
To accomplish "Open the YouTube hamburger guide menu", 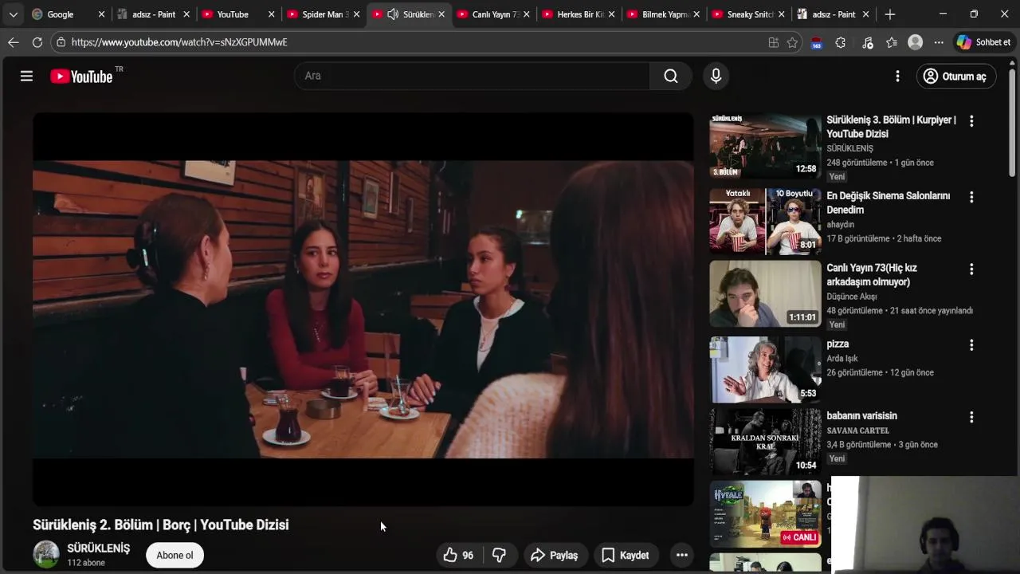I will tap(26, 76).
